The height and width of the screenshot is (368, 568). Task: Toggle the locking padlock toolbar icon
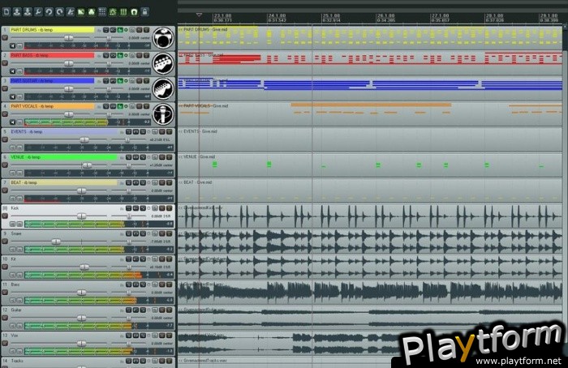144,12
